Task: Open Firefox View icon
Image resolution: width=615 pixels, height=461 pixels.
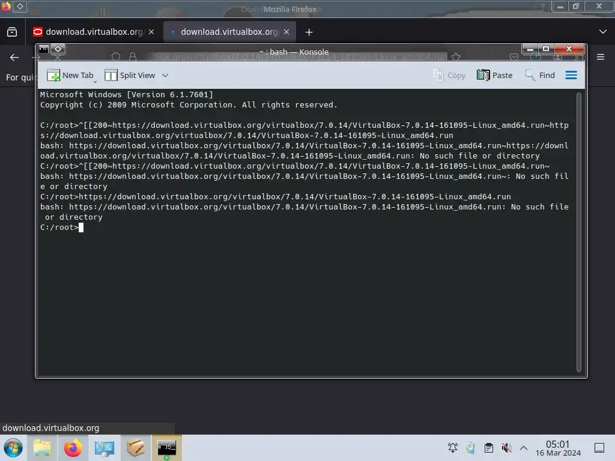Action: (x=12, y=32)
